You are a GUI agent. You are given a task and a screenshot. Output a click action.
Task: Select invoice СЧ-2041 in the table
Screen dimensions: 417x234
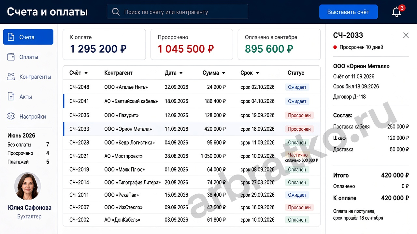click(79, 101)
